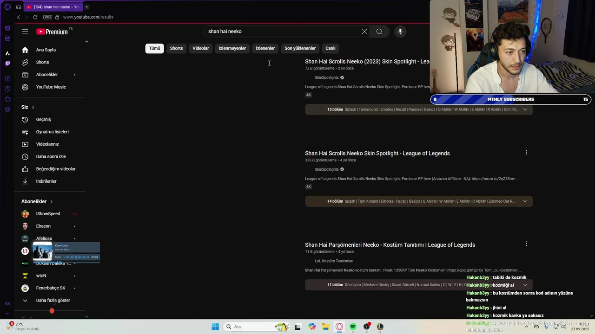Open Beğendiğim videolar liked videos
The width and height of the screenshot is (595, 334).
pyautogui.click(x=55, y=169)
